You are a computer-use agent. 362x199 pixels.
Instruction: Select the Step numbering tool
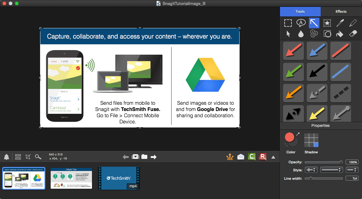click(314, 34)
